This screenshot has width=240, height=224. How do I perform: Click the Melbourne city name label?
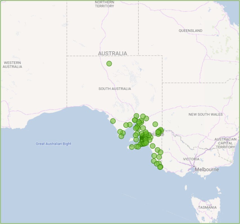point(207,170)
